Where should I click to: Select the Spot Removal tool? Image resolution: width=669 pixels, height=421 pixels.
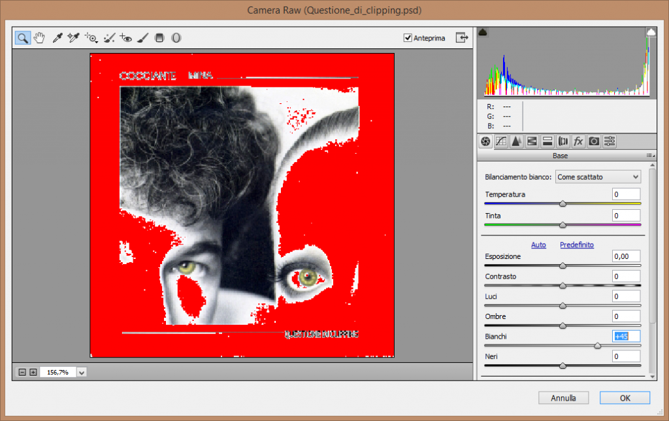point(109,38)
